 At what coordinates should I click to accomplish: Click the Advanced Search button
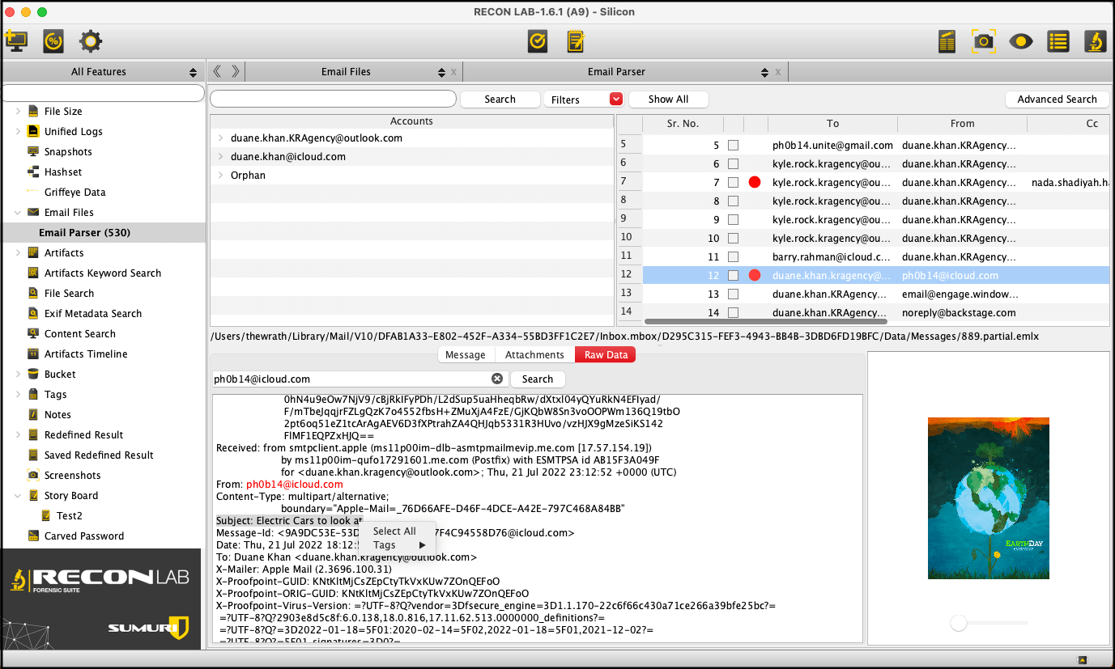coord(1057,100)
